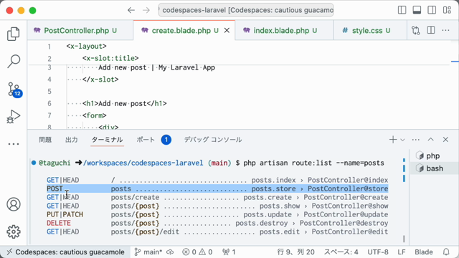Screen dimensions: 459x258
Task: Expand the new terminal launch profile dropdown
Action: 403,140
